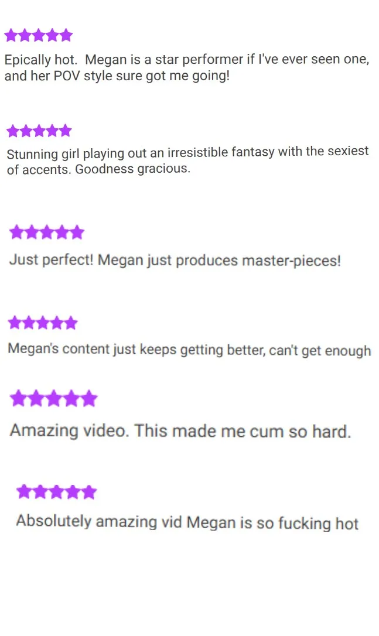Viewport: 379px width, 636px height.
Task: Click the first star above 'Epically hot' review
Action: [11, 35]
